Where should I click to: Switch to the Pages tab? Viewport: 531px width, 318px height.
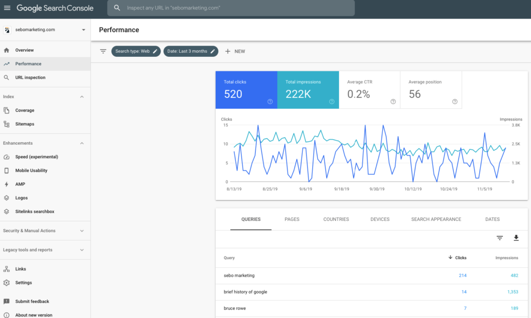pyautogui.click(x=292, y=219)
